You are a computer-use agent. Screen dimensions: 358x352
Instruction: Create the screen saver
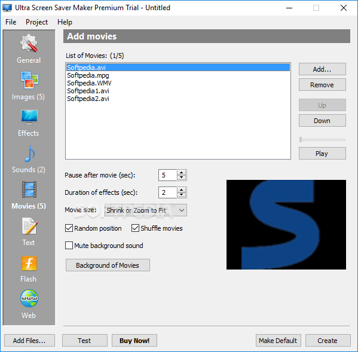(328, 341)
